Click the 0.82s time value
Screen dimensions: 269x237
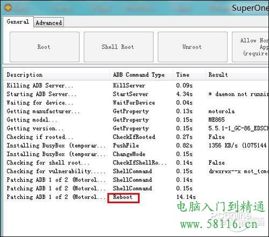coord(185,146)
